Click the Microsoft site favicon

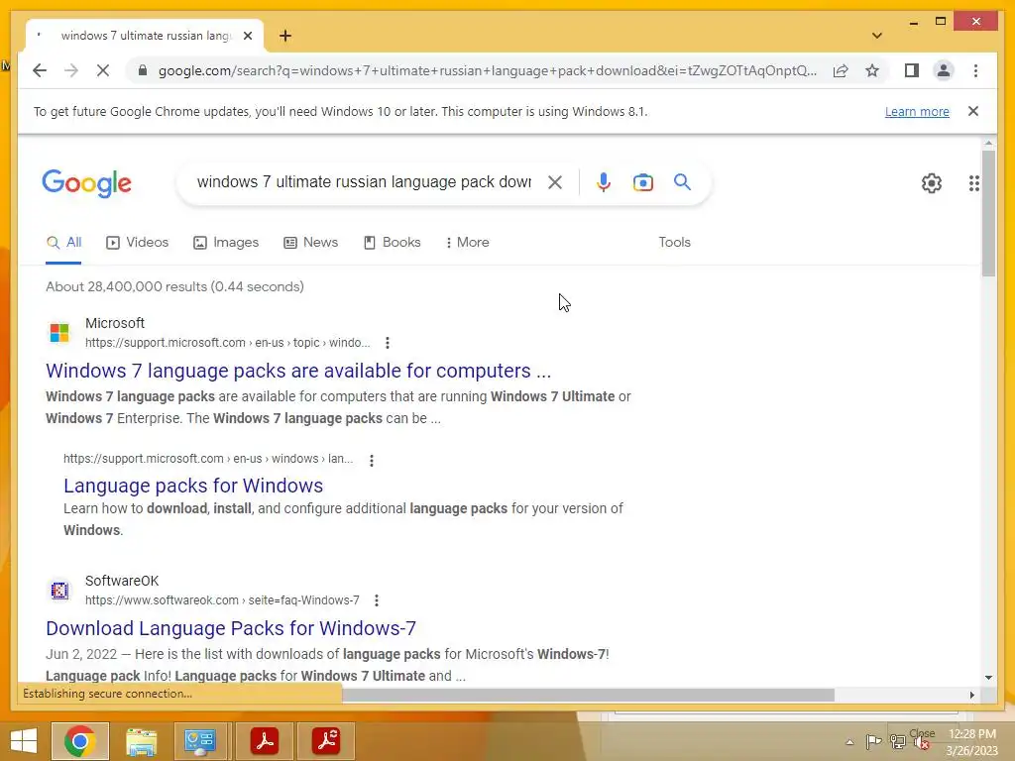[59, 333]
